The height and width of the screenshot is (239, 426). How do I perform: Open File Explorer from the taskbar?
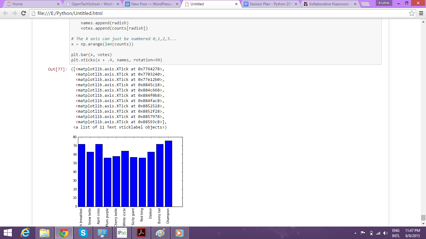tap(45, 232)
